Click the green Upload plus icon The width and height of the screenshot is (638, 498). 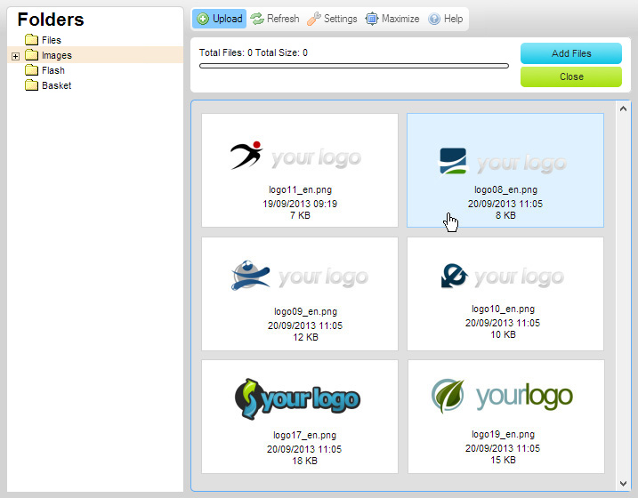[203, 19]
